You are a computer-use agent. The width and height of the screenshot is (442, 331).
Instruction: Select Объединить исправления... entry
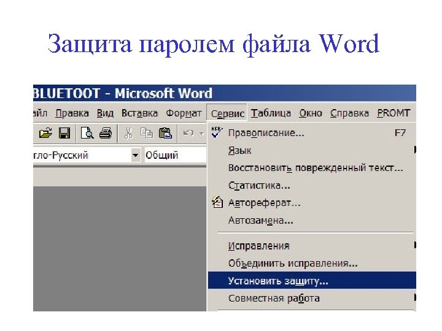tap(312, 264)
